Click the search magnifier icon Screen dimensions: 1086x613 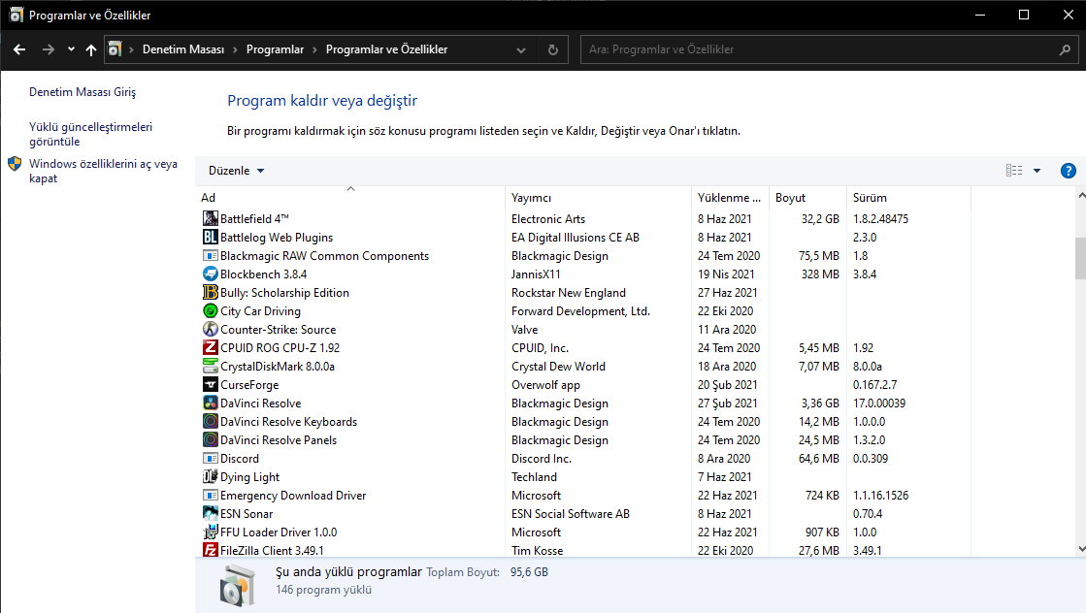[1065, 49]
